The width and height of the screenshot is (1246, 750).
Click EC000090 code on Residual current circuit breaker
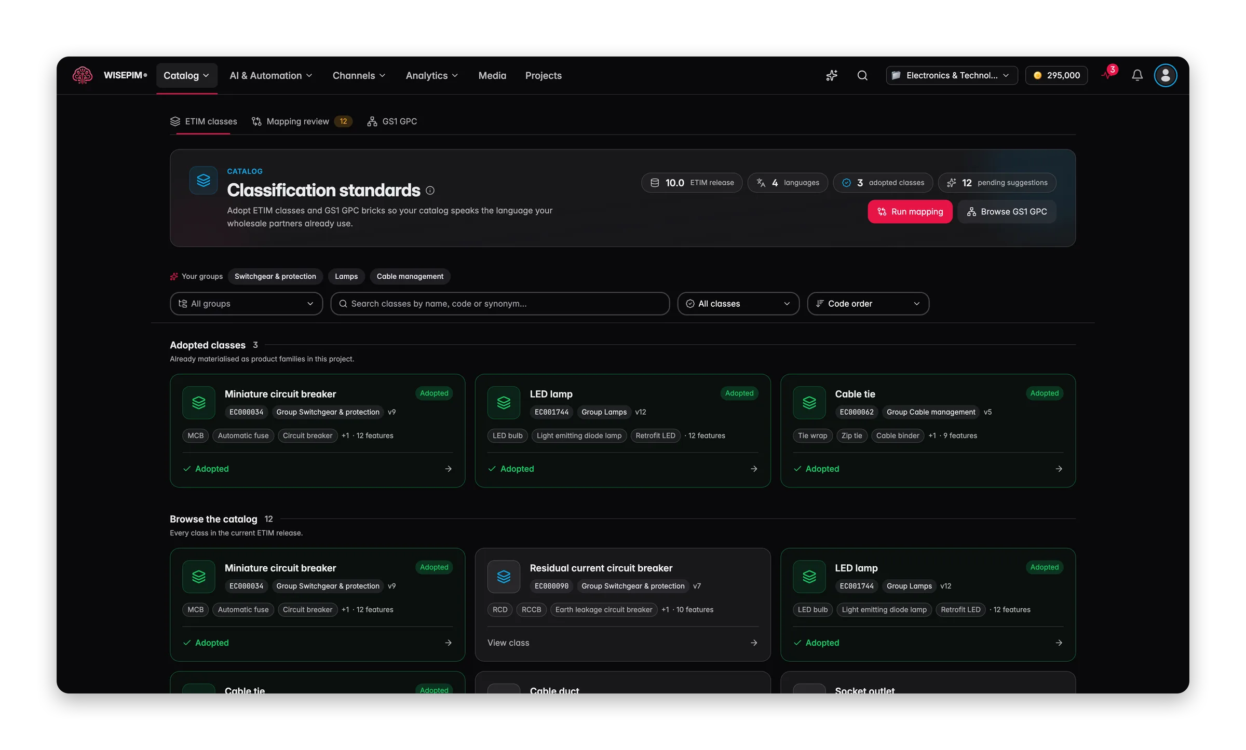coord(551,586)
